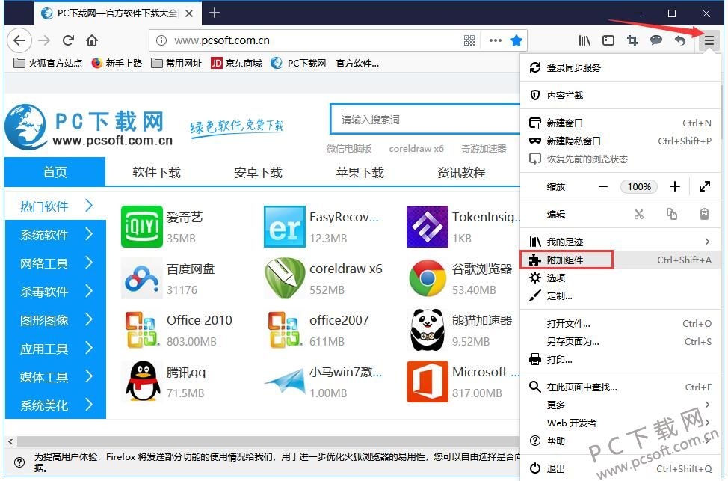Open a new tab with plus button
This screenshot has width=728, height=481.
pyautogui.click(x=214, y=13)
